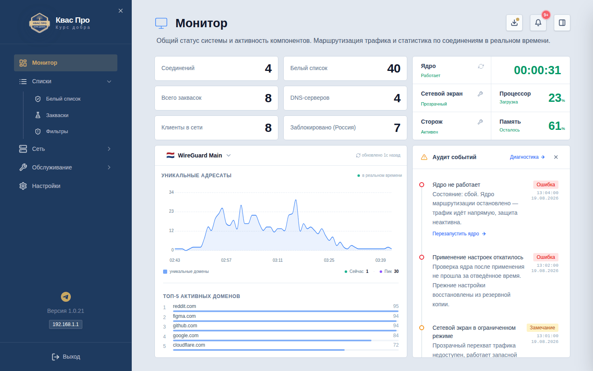This screenshot has width=593, height=371.
Task: Click the Клиенты в сети card
Action: coord(216,128)
